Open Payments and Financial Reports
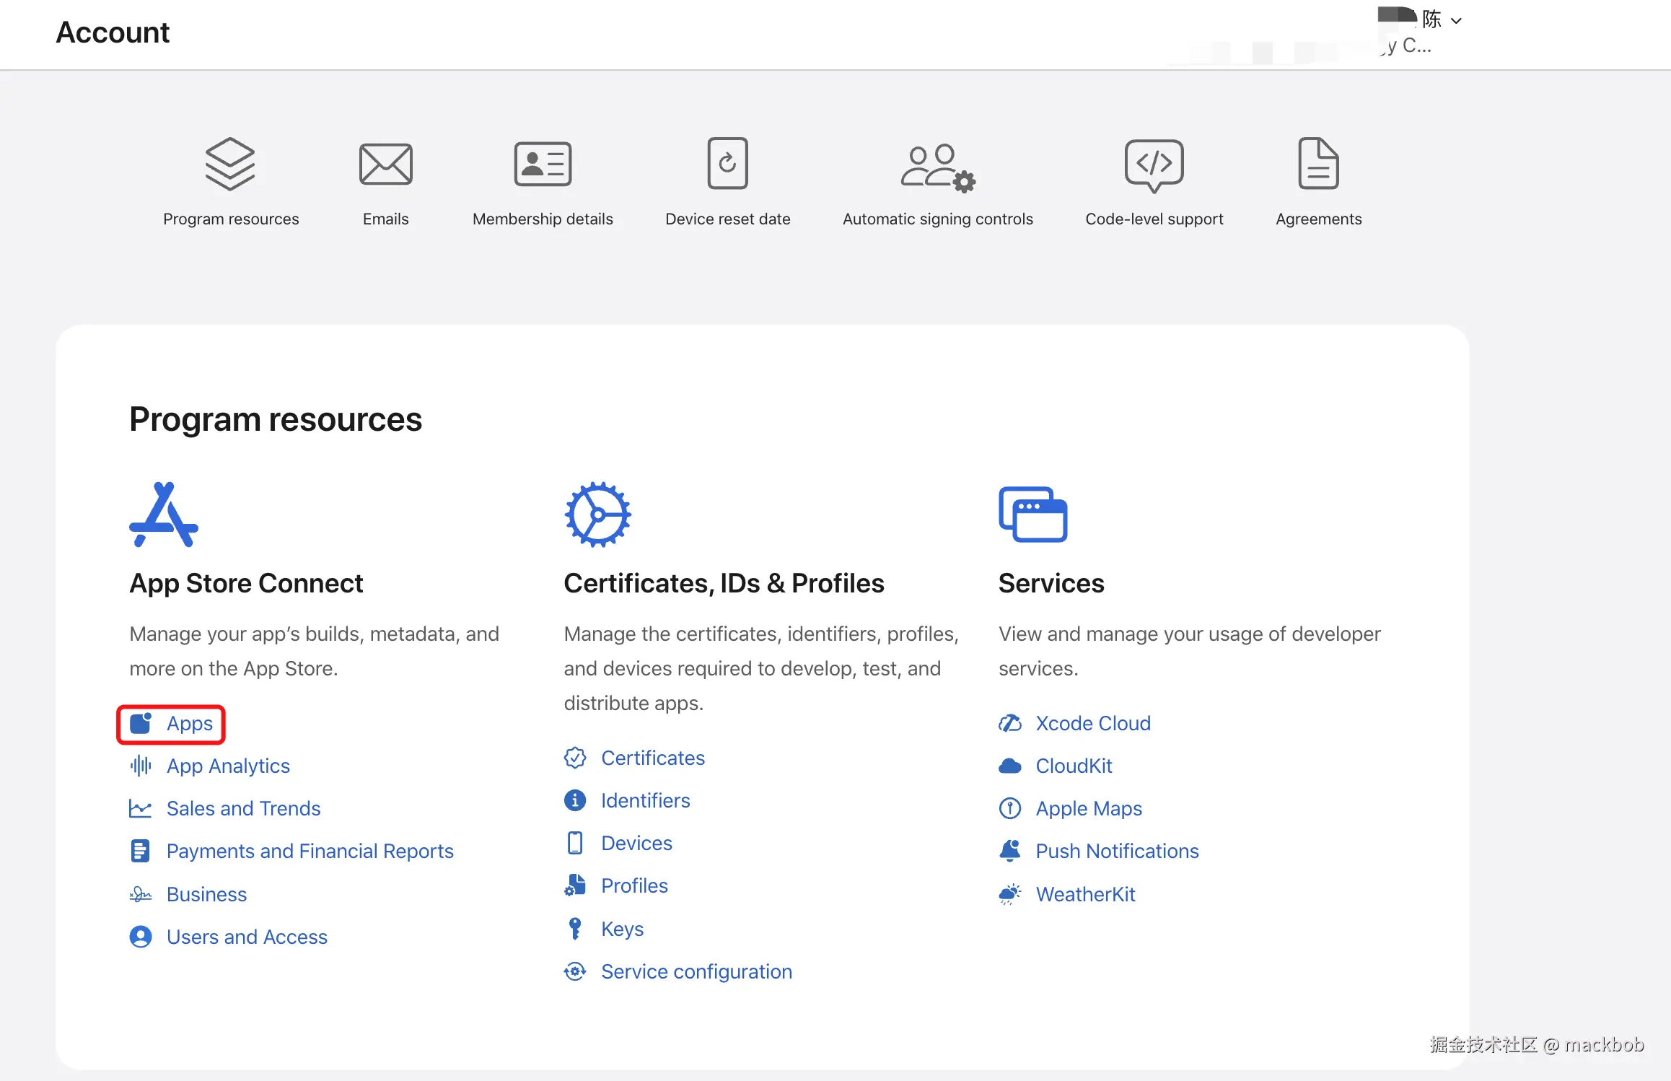 (310, 851)
